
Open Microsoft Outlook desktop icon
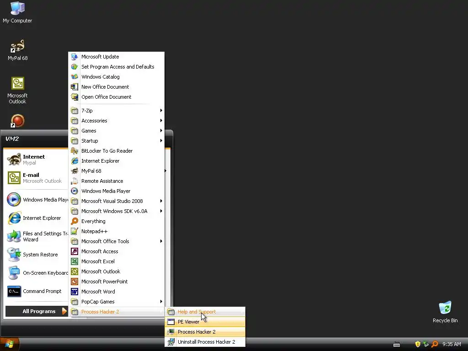click(x=17, y=90)
